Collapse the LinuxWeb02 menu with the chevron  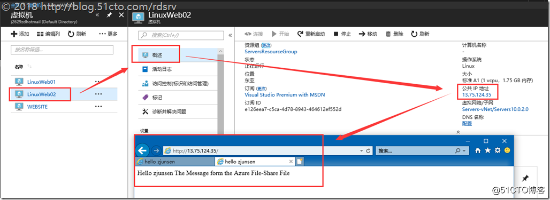click(230, 35)
